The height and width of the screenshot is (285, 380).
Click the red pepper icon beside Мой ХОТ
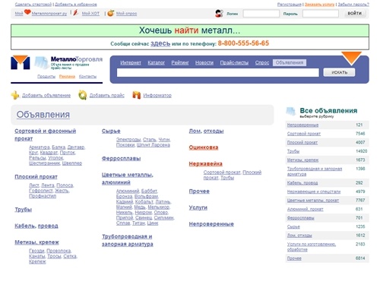[x=75, y=13]
